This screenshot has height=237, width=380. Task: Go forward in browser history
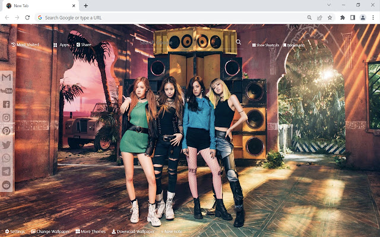point(17,18)
